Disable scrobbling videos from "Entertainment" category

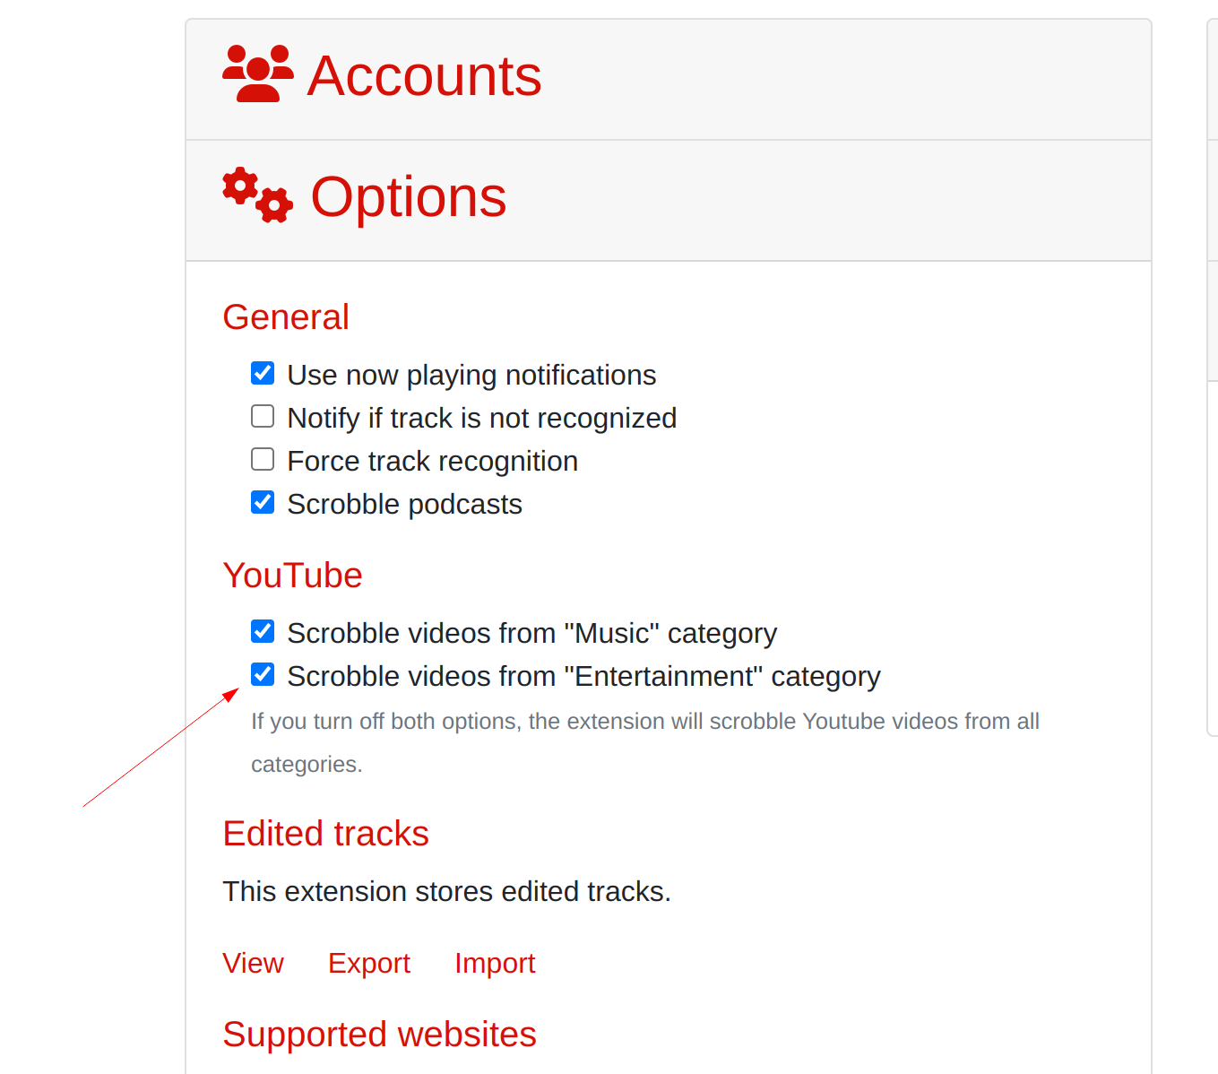pyautogui.click(x=262, y=673)
